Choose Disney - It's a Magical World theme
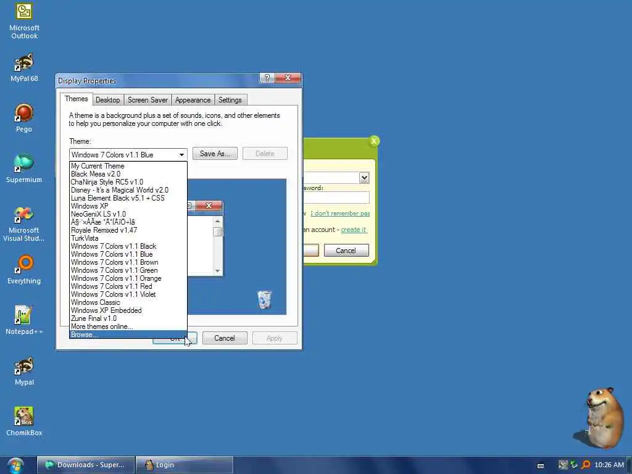Image resolution: width=632 pixels, height=474 pixels. point(128,190)
